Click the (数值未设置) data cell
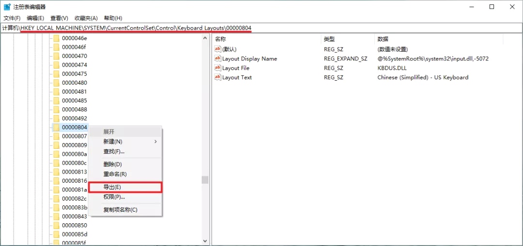The height and width of the screenshot is (246, 523). [x=393, y=49]
